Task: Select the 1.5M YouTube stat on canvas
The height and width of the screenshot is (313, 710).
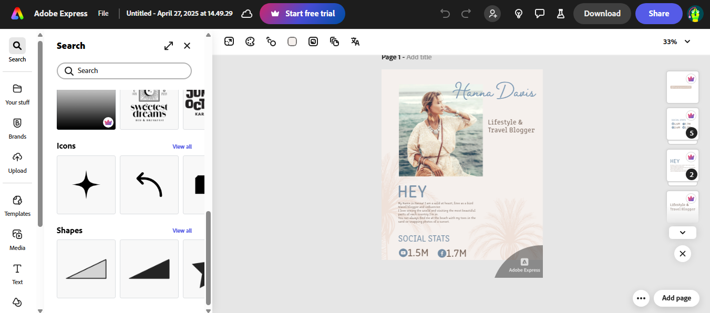Action: coord(414,253)
